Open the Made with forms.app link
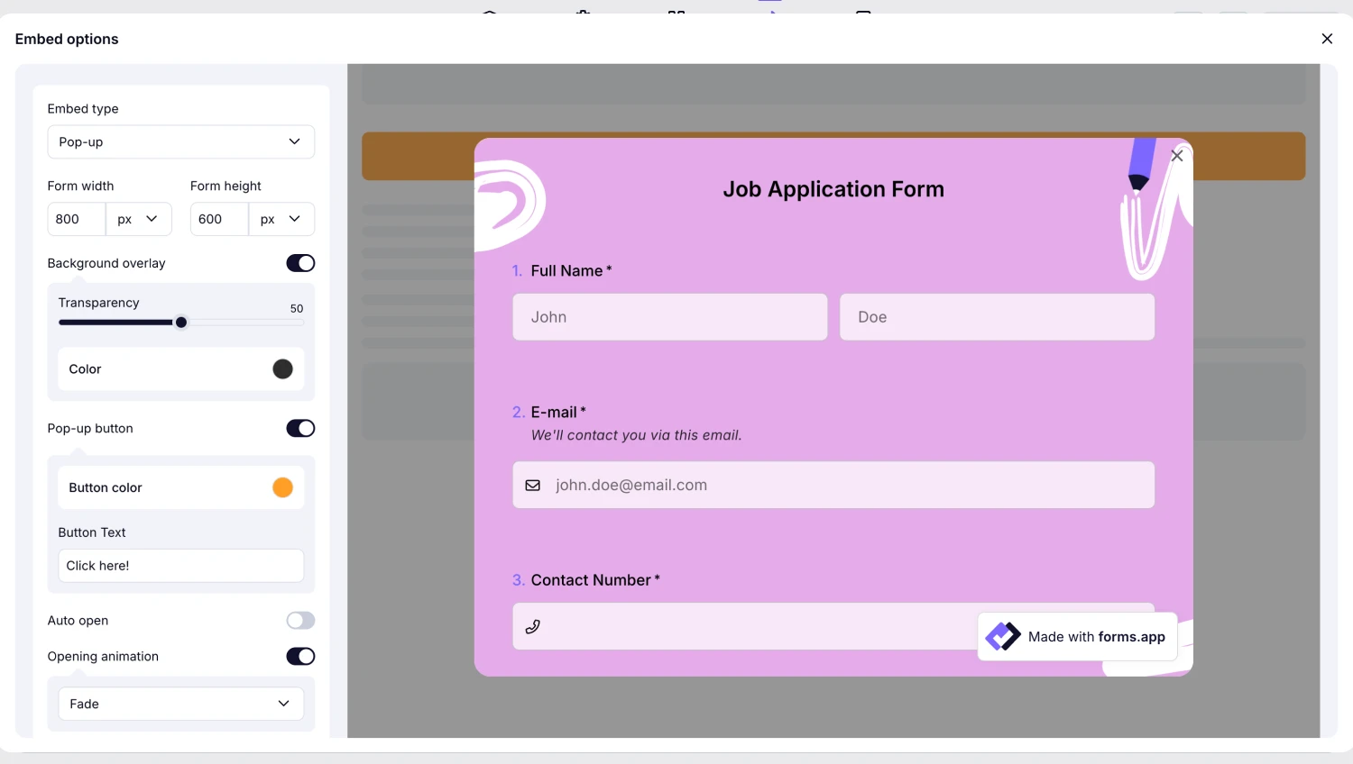The height and width of the screenshot is (764, 1353). (x=1095, y=637)
